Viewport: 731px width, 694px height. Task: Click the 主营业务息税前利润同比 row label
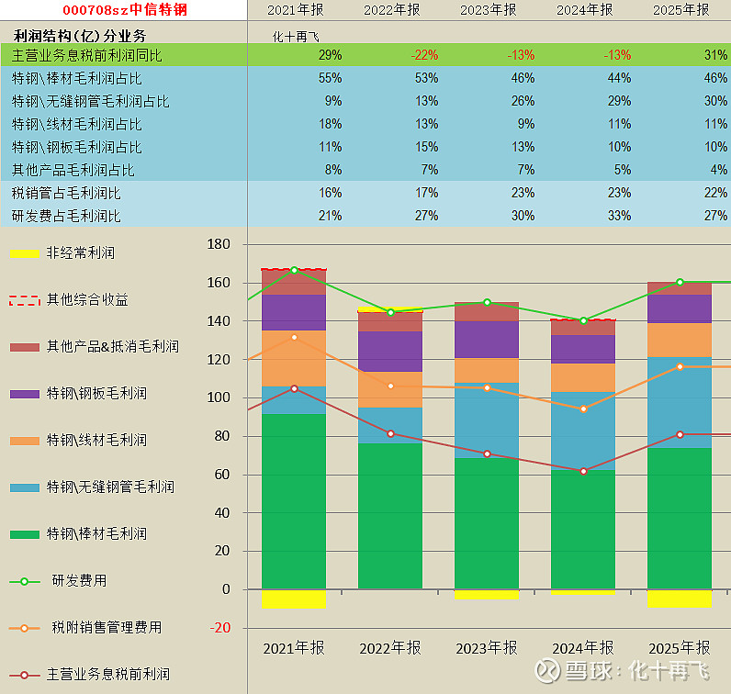[x=86, y=55]
